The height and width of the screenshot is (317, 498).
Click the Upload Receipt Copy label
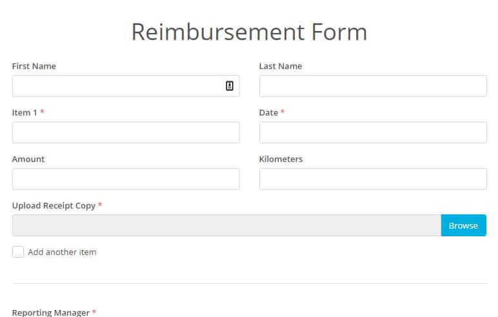[x=54, y=206]
